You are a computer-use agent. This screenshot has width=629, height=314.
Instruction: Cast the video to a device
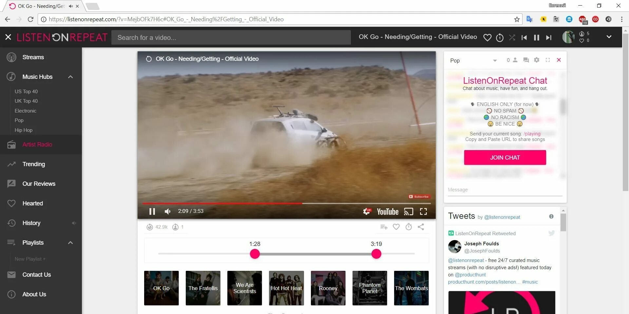point(409,212)
